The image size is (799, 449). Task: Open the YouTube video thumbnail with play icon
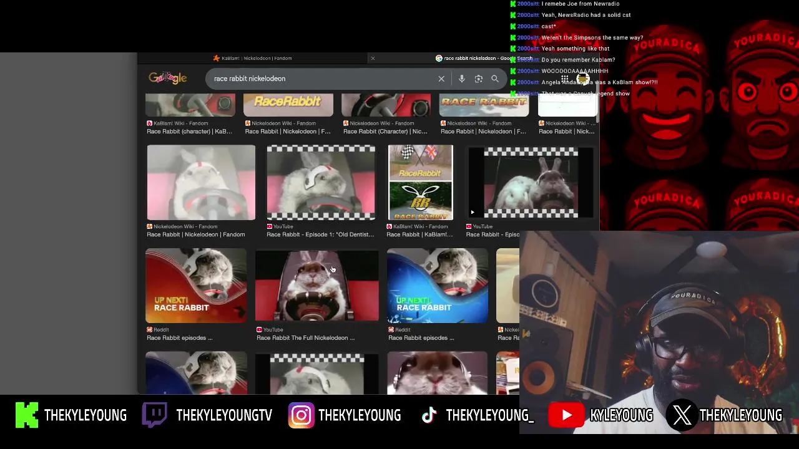pos(531,182)
